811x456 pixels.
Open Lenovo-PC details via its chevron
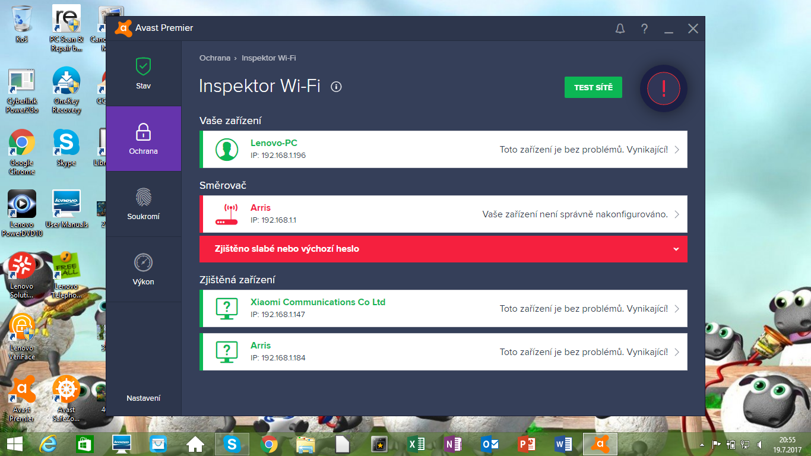677,150
